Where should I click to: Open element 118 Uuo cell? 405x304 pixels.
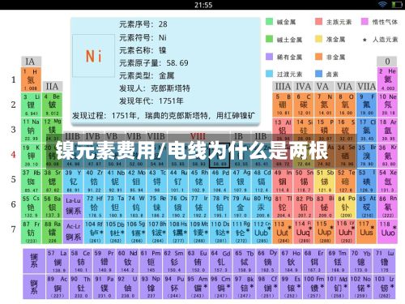[387, 232]
